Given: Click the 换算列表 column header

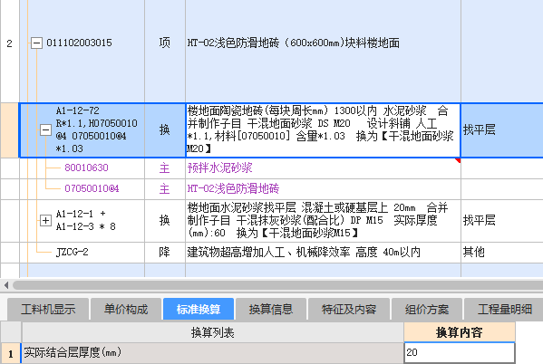Looking at the screenshot, I should pos(213,333).
